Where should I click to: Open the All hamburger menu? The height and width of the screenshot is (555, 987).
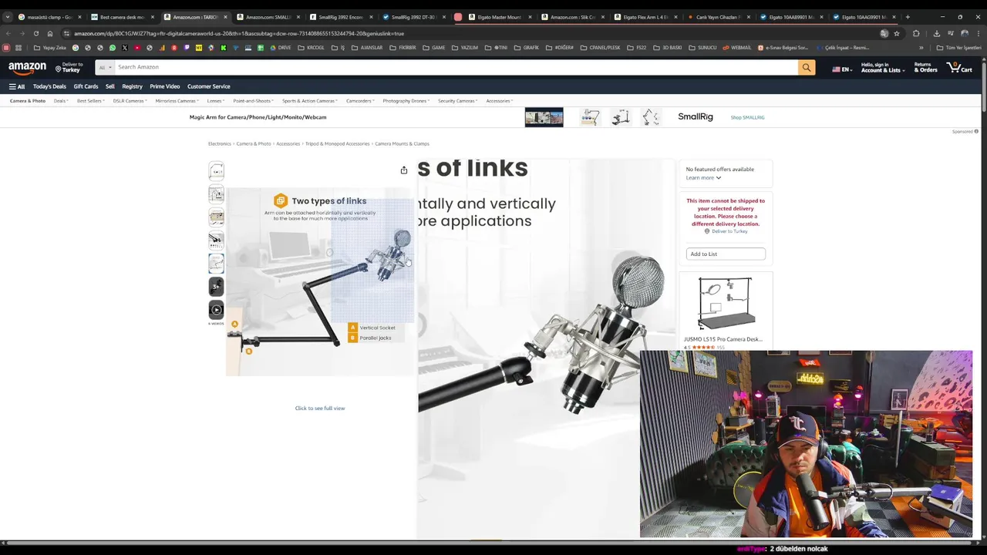click(x=16, y=86)
